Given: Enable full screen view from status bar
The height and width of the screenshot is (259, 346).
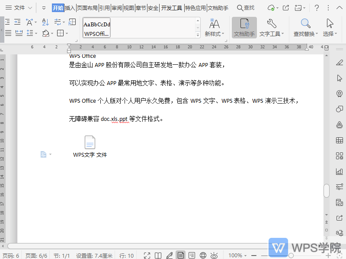Looking at the screenshot, I should coord(147,255).
